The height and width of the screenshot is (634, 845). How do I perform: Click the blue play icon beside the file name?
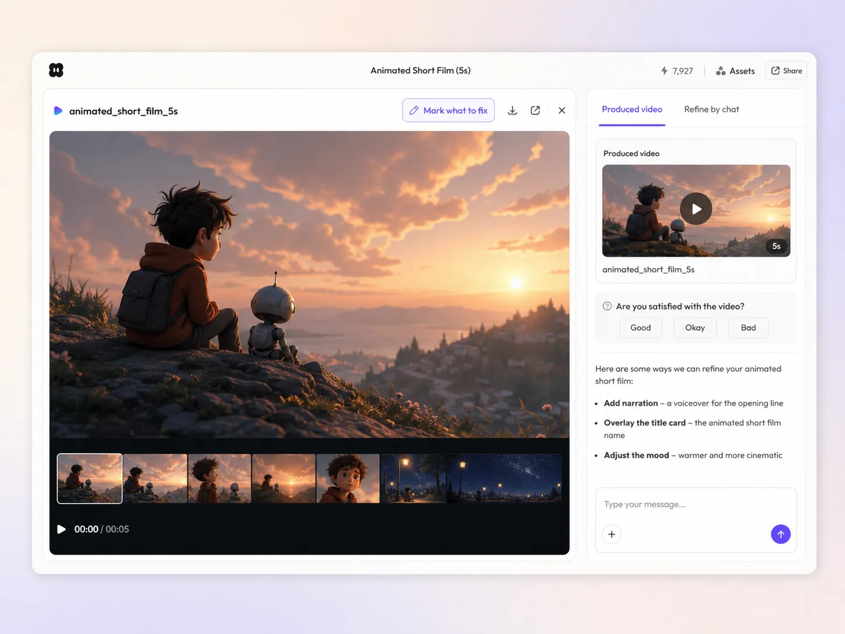click(x=58, y=110)
